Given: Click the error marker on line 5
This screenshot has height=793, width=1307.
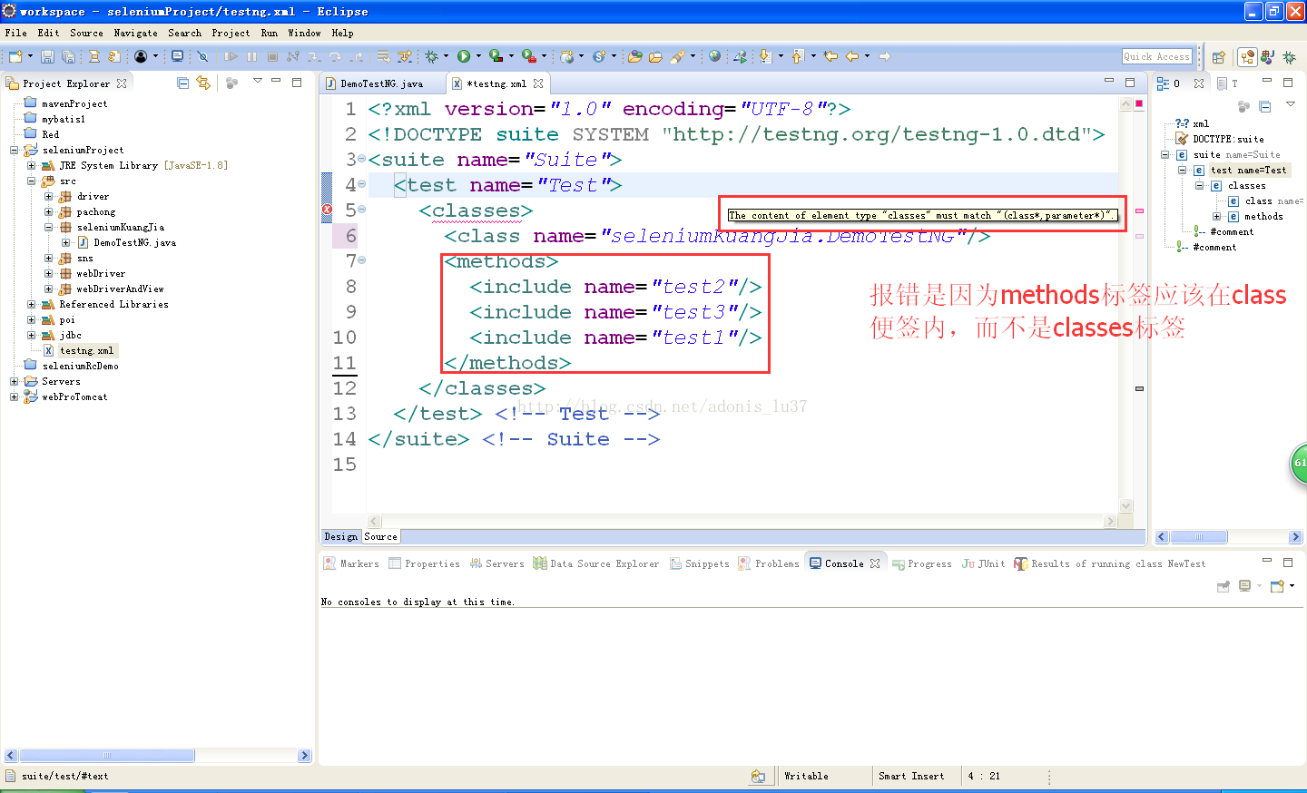Looking at the screenshot, I should click(x=327, y=210).
